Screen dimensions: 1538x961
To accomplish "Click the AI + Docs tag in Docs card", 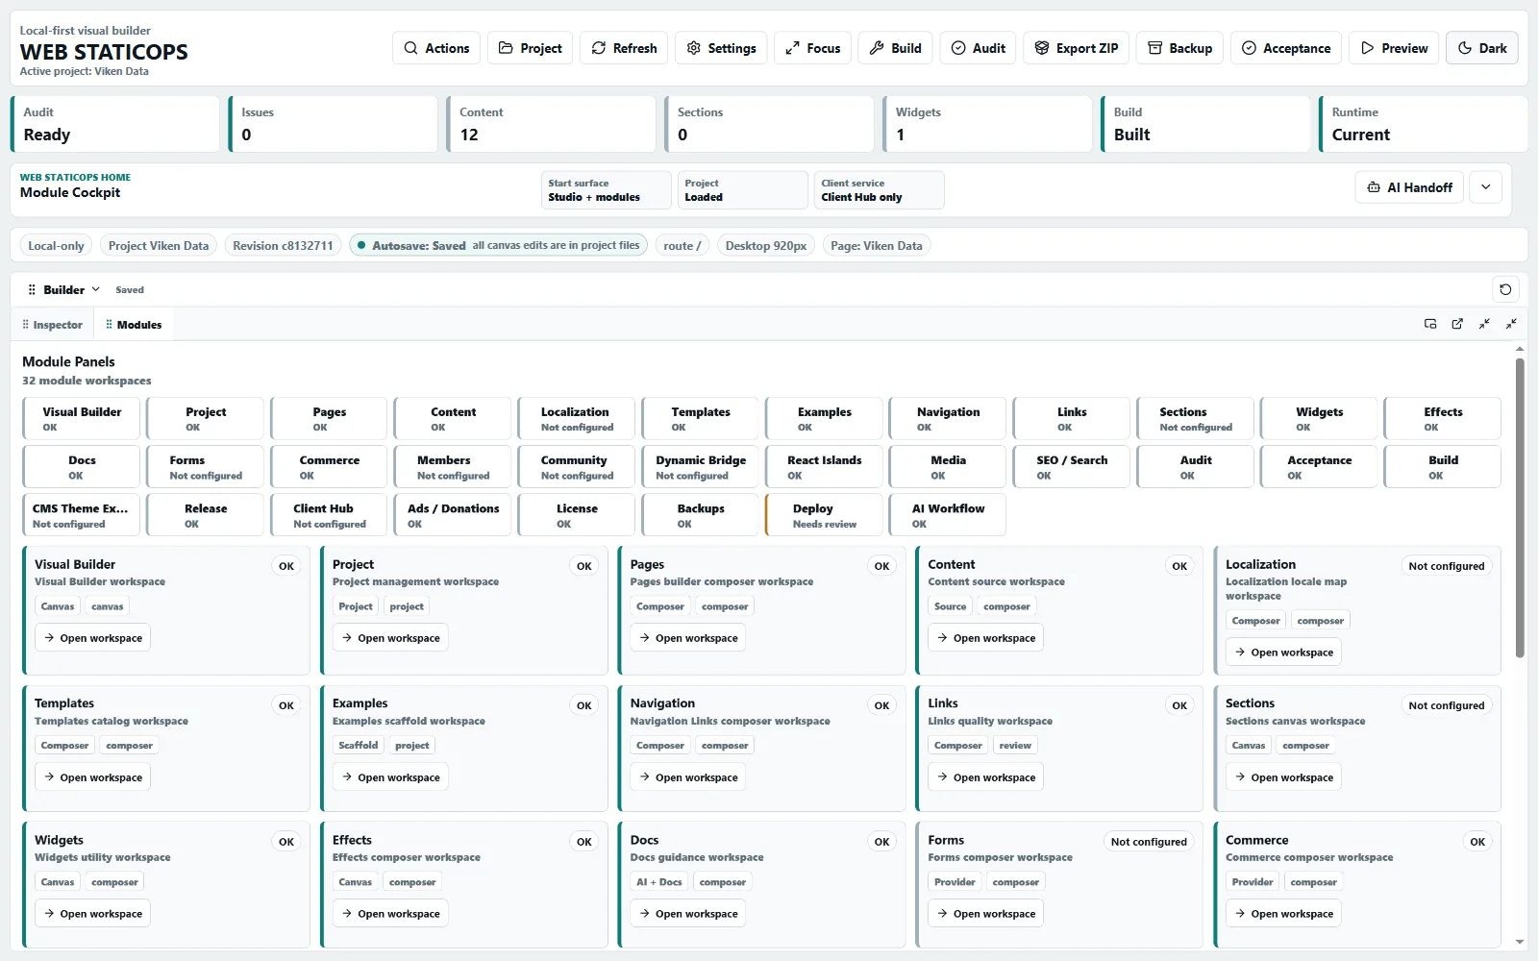I will (658, 882).
